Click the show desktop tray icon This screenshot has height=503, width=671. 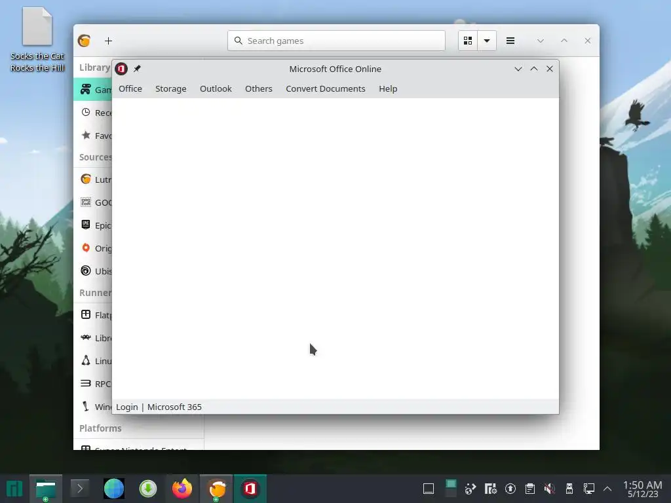coord(429,489)
